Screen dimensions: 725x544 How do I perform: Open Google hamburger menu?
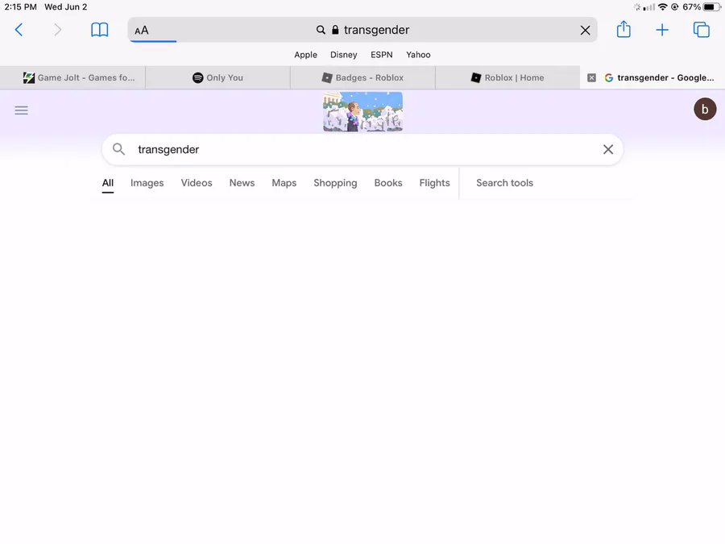(21, 110)
